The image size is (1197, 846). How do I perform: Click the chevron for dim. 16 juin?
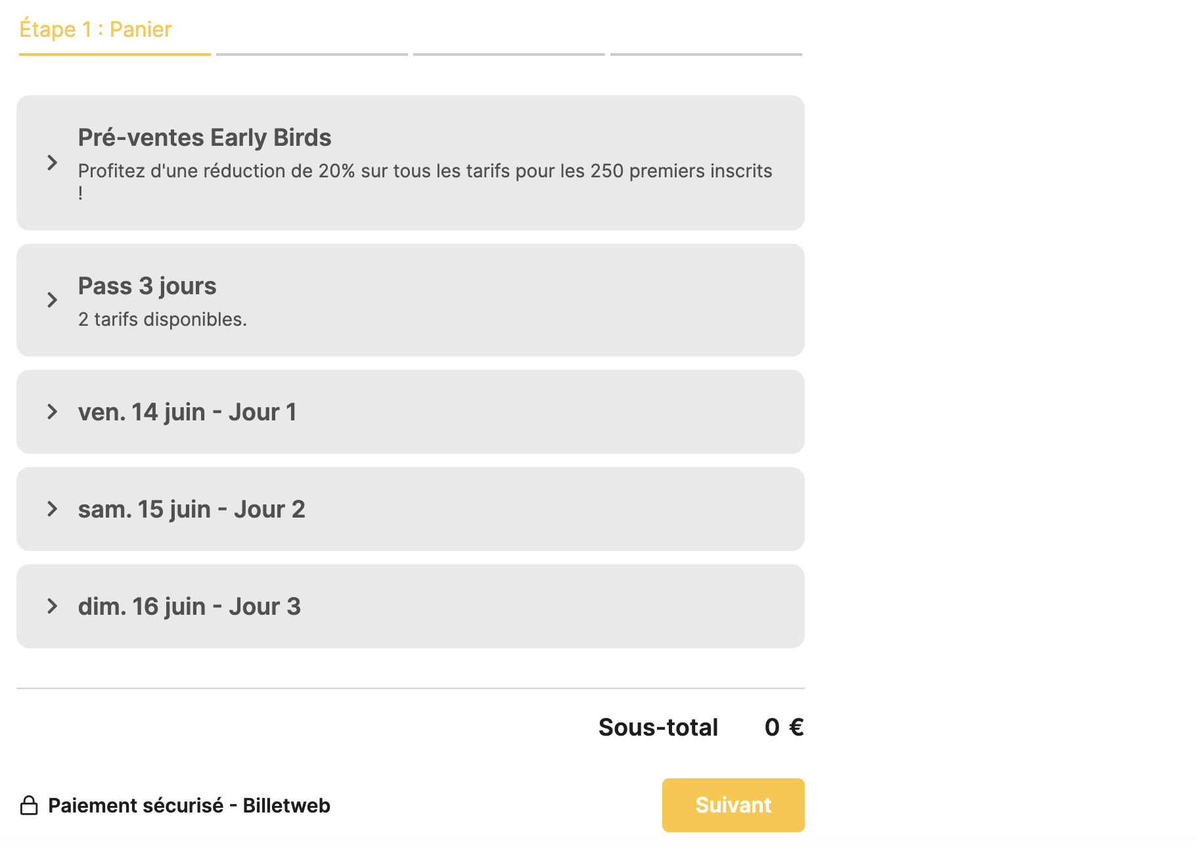point(53,606)
